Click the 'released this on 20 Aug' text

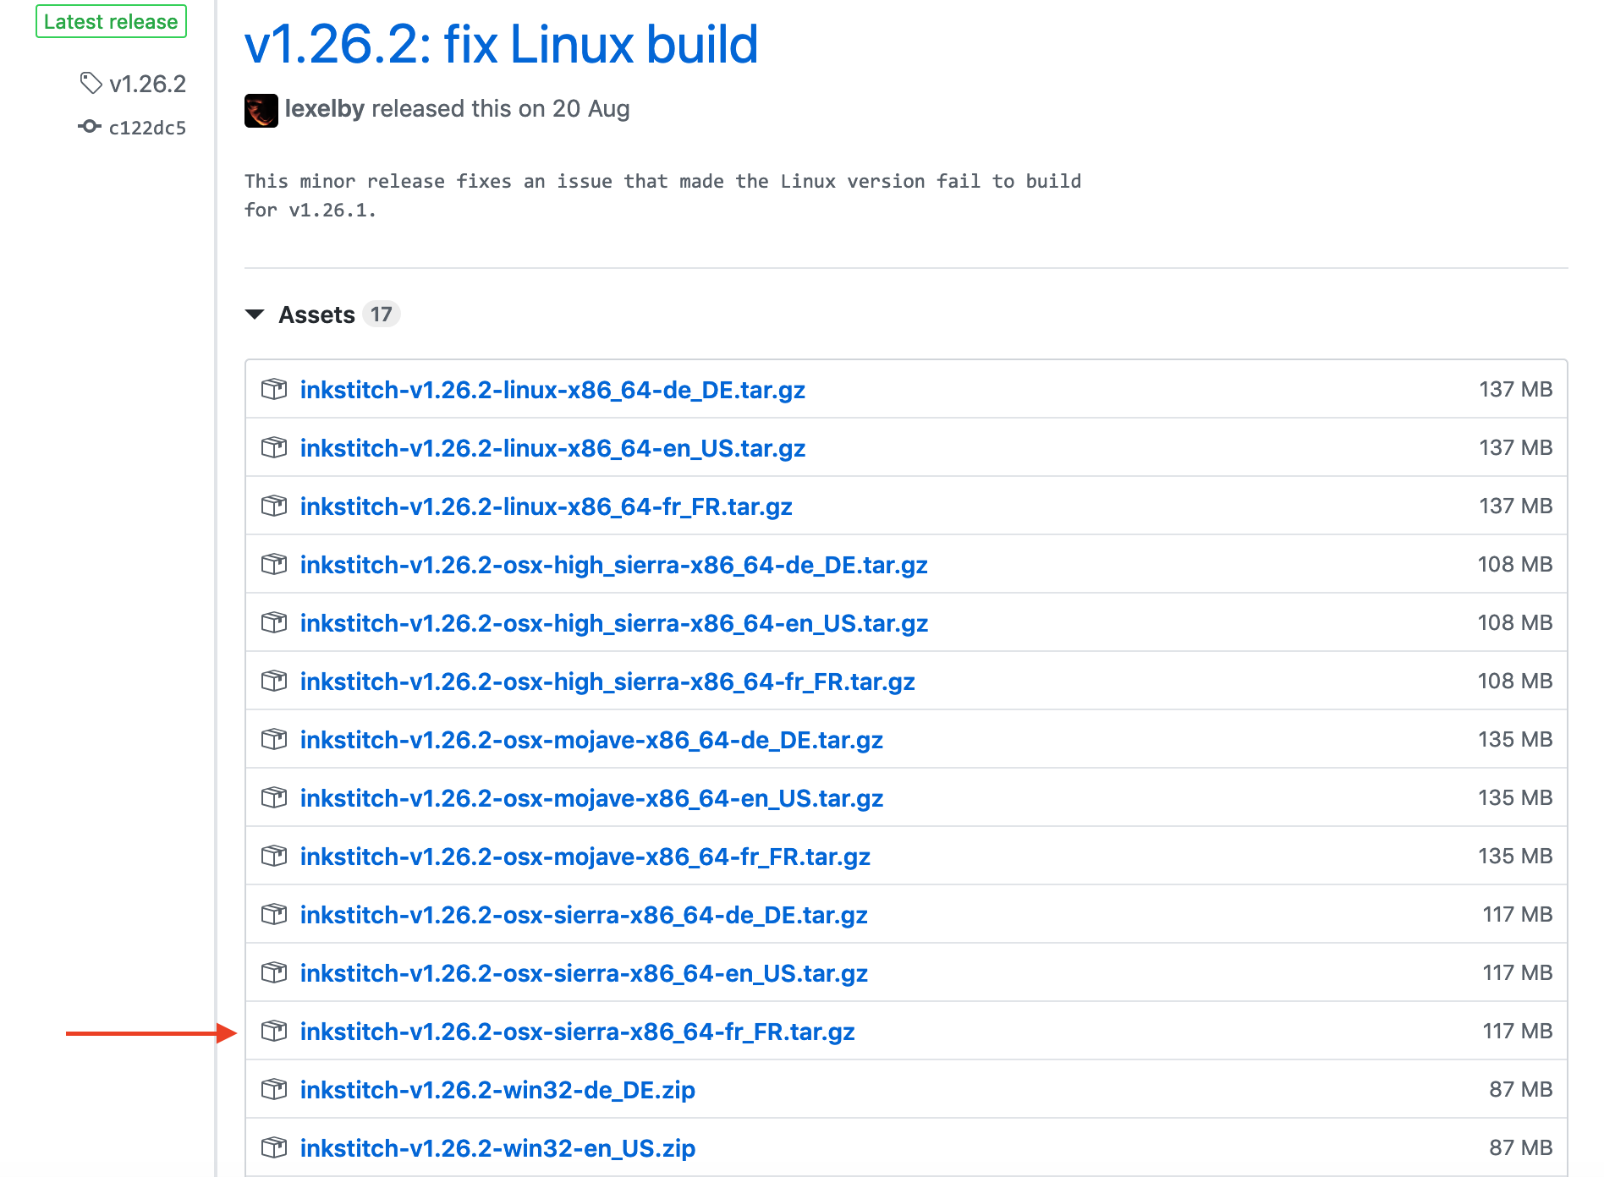(501, 109)
